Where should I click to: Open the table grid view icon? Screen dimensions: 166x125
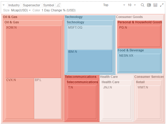coord(155,5)
